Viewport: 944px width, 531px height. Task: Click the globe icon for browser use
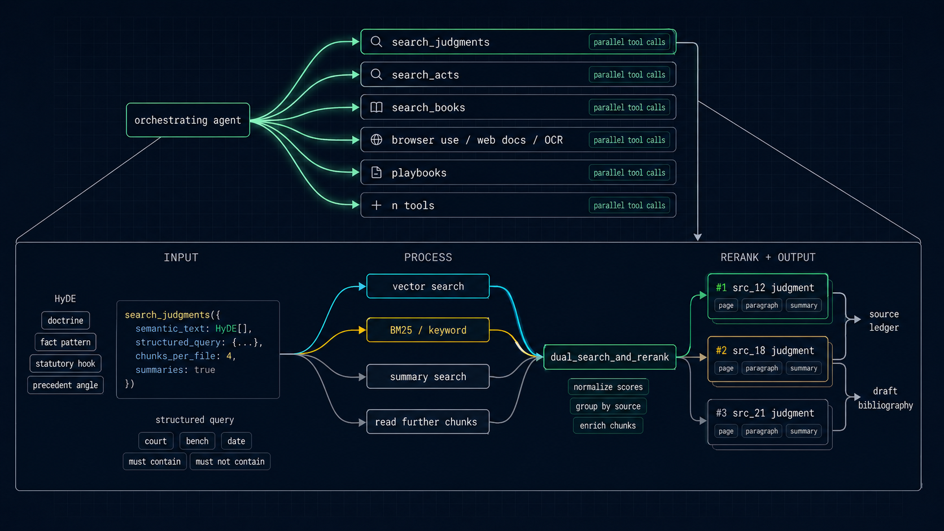tap(376, 140)
